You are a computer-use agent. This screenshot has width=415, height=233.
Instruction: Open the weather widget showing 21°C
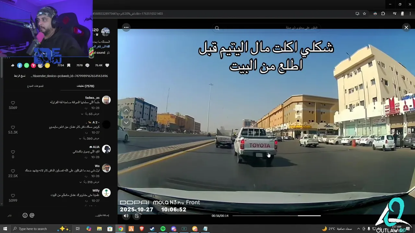pos(337,229)
